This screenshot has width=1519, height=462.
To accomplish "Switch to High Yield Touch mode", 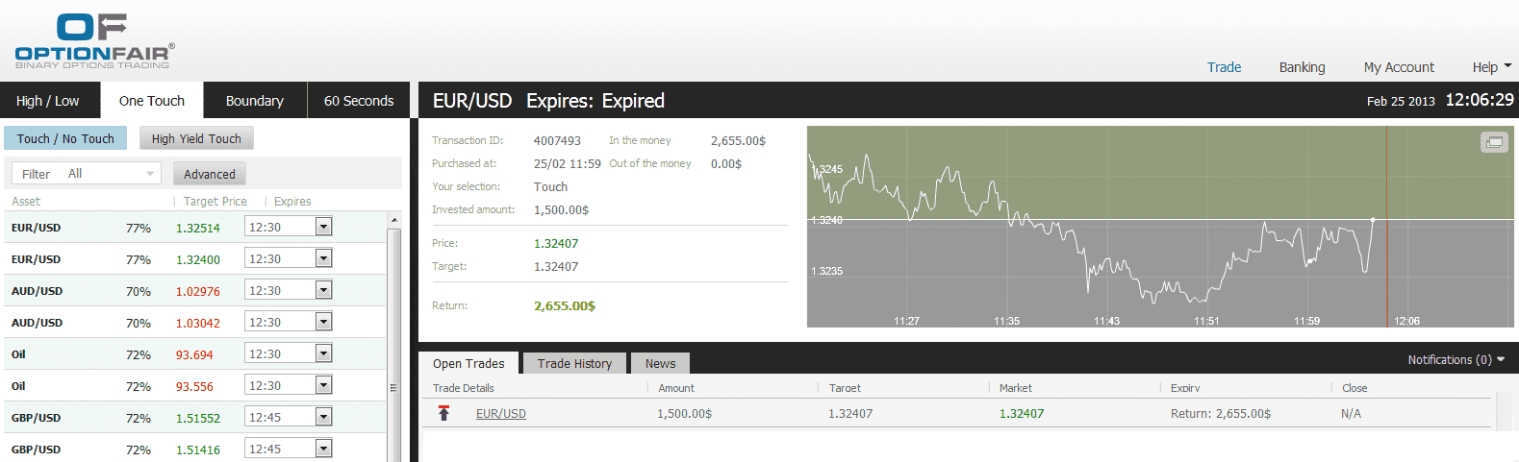I will click(196, 138).
